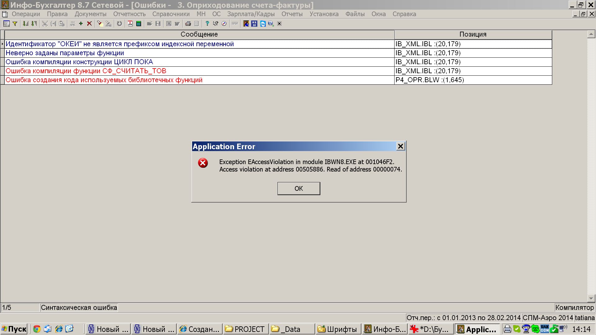Open the Правка menu
Viewport: 596px width, 335px height.
pos(57,14)
